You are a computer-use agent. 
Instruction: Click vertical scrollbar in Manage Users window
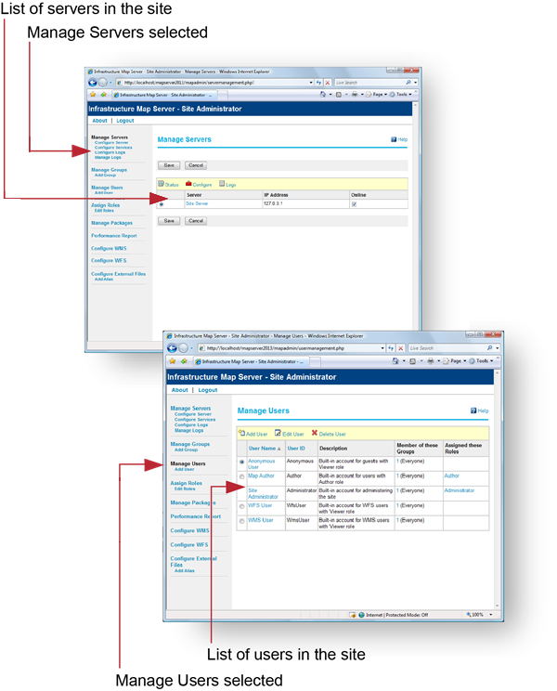pyautogui.click(x=498, y=489)
